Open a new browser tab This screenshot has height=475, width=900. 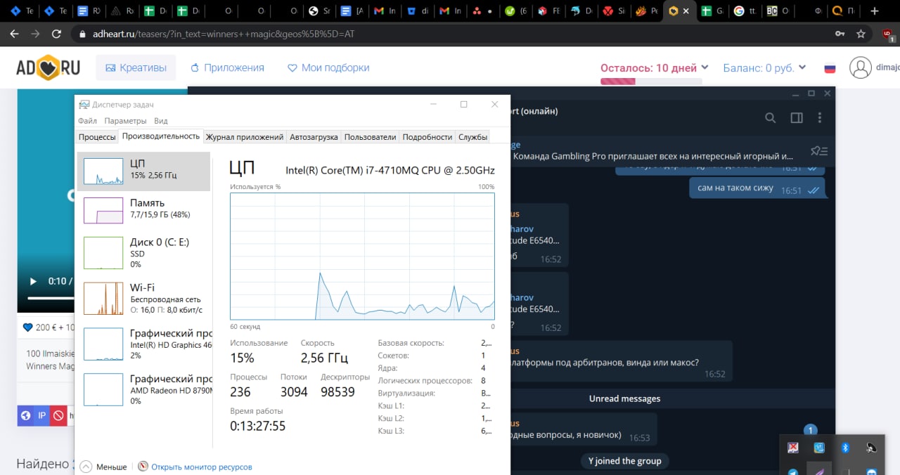[875, 11]
